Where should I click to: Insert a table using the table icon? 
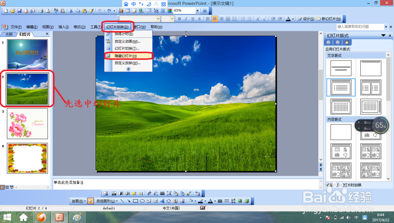(x=128, y=11)
